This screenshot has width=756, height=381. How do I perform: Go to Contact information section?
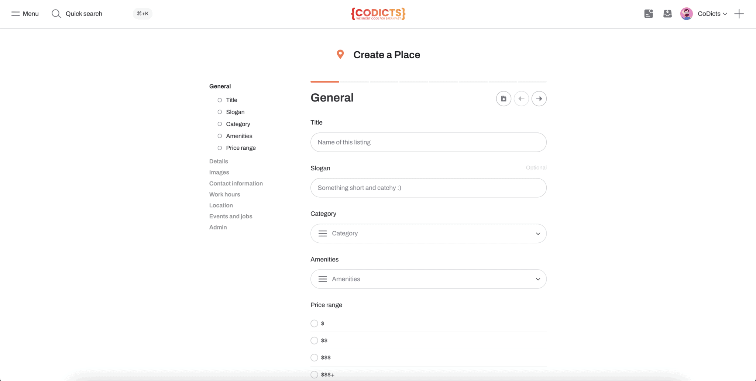click(x=236, y=183)
